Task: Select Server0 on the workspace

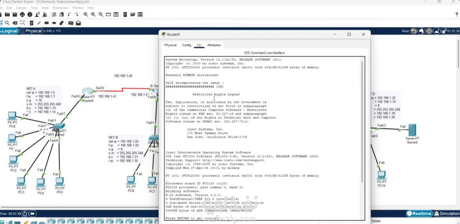Action: coord(412,130)
